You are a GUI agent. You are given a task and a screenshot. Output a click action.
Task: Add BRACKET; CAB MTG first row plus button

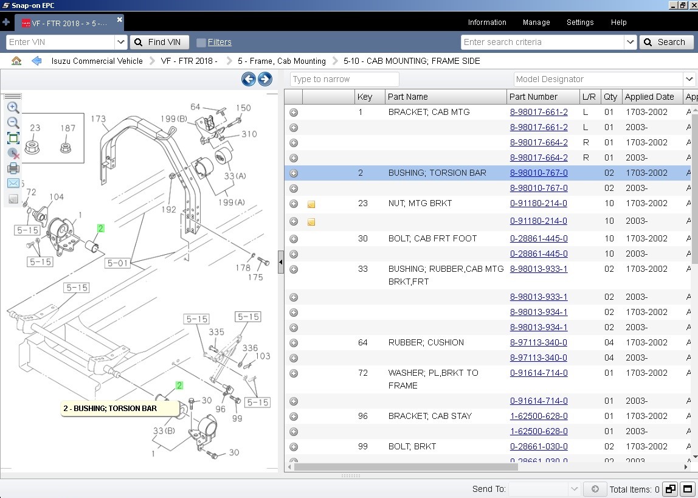point(294,112)
